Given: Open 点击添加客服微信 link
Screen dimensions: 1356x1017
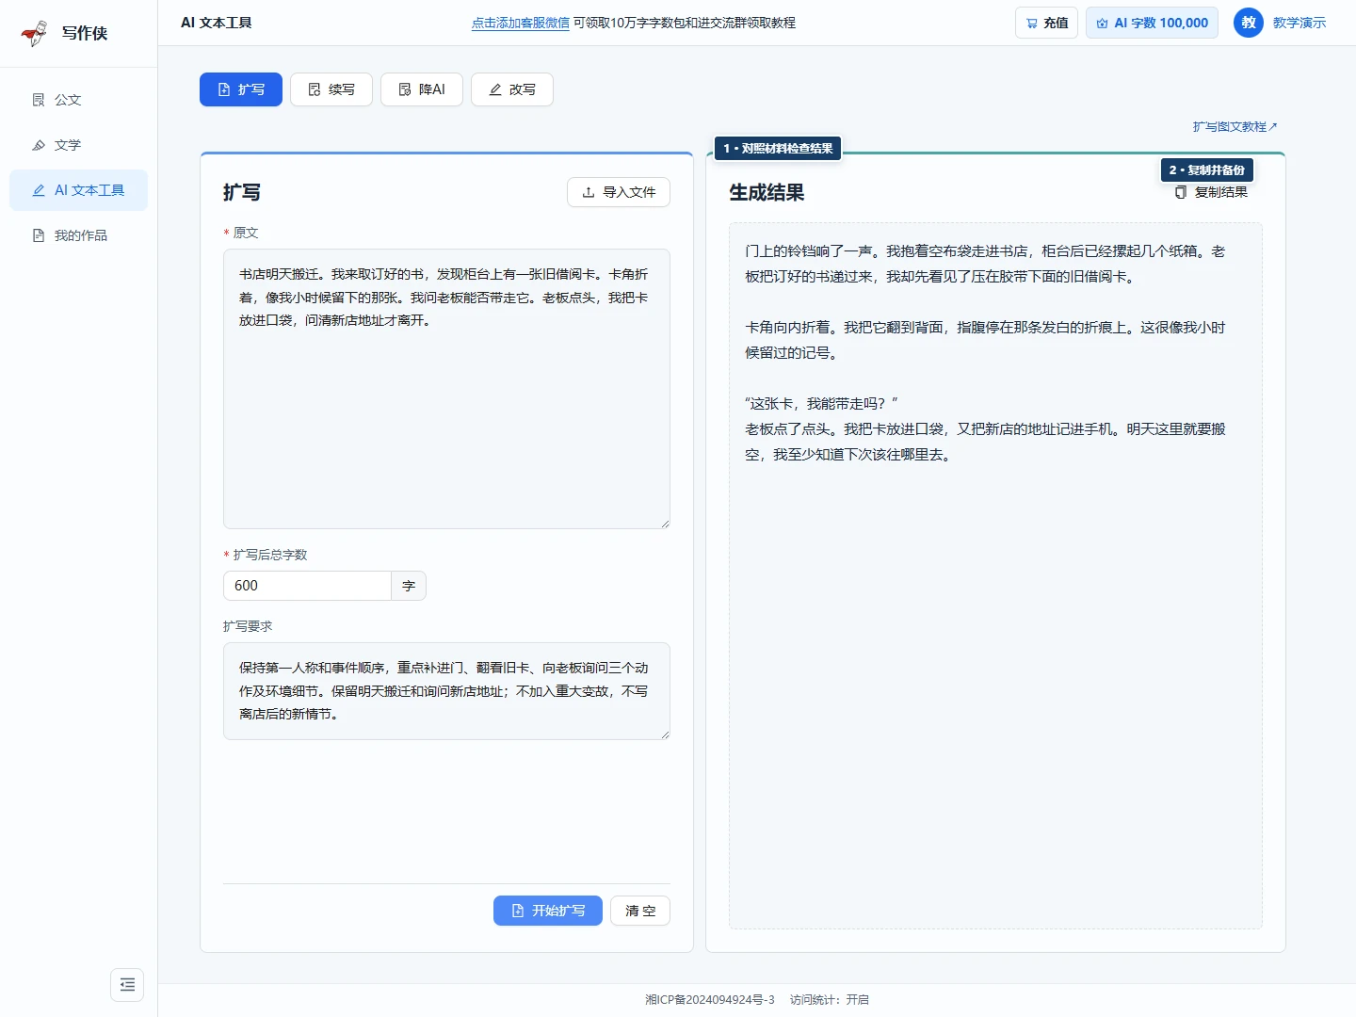Looking at the screenshot, I should pyautogui.click(x=521, y=23).
